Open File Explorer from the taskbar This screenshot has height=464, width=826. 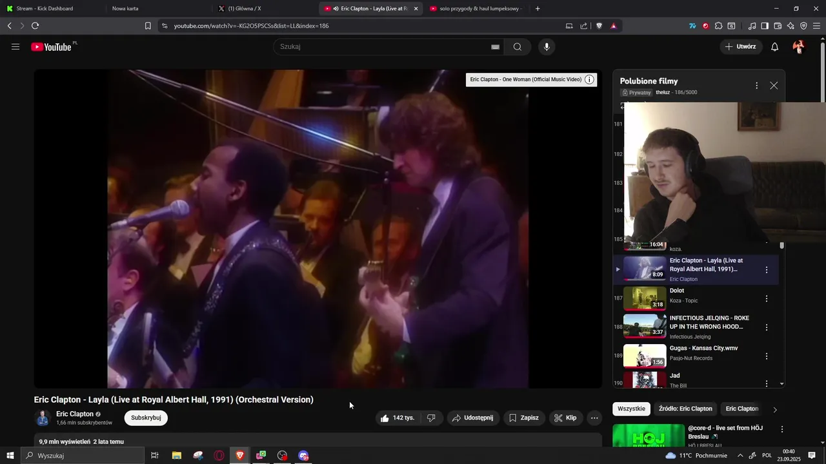coord(176,456)
